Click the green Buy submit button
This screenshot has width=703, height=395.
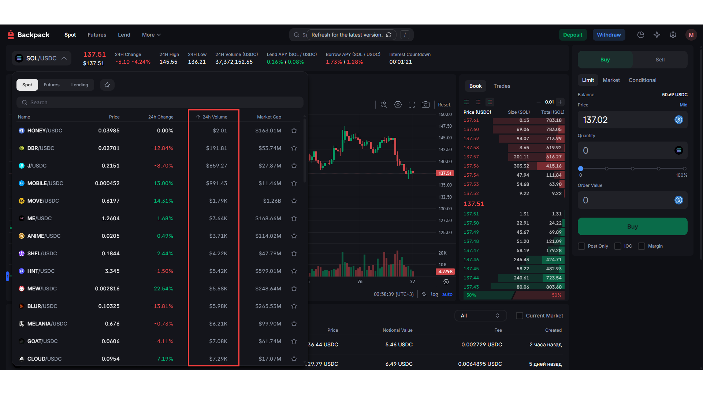(633, 226)
